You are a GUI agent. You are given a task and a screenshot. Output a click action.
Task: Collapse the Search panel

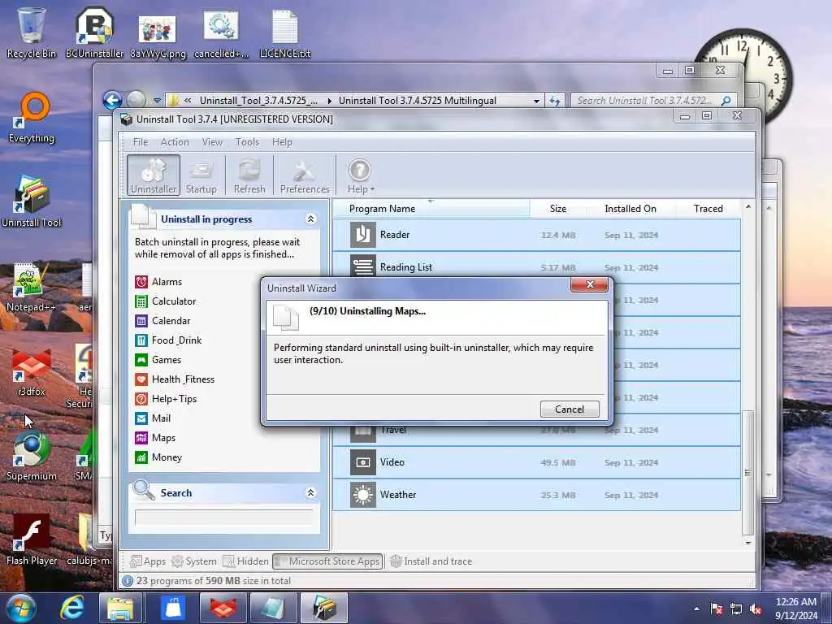click(x=311, y=493)
